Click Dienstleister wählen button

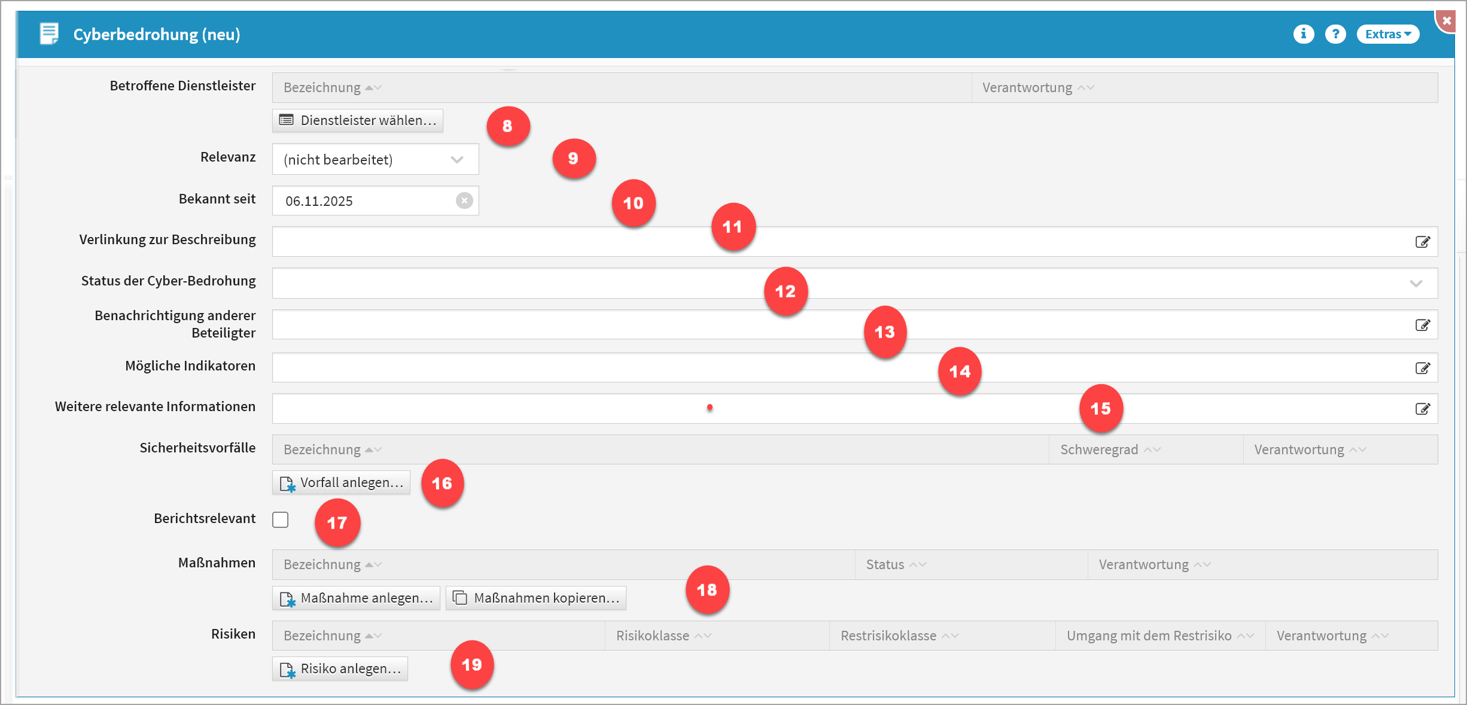coord(358,120)
